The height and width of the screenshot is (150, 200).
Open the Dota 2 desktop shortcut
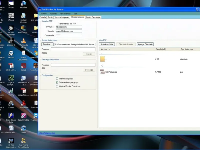23,66
